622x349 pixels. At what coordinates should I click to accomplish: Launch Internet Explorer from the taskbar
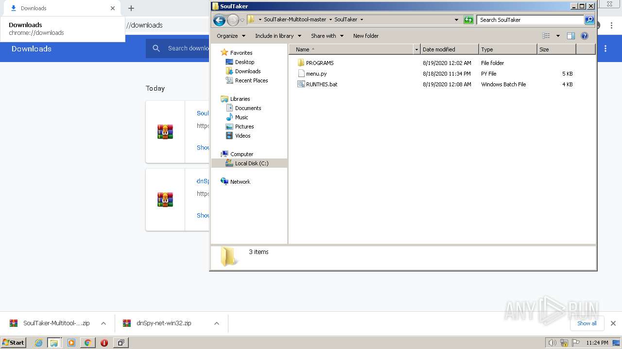coord(38,343)
